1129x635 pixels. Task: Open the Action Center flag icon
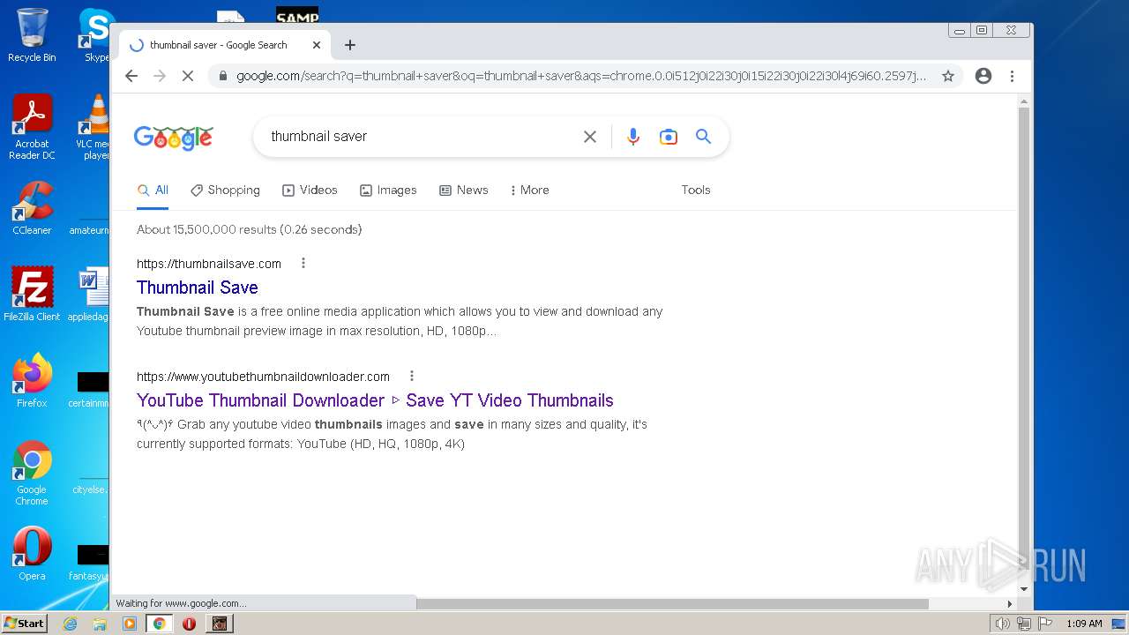tap(1045, 624)
